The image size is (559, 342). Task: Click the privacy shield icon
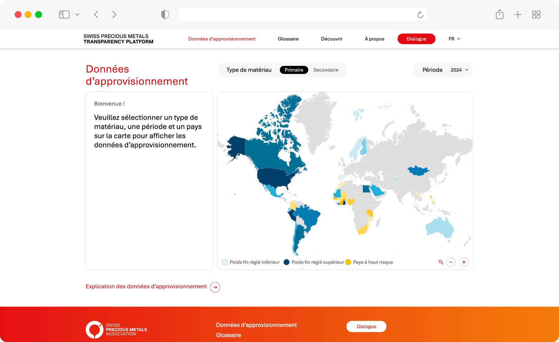click(x=165, y=15)
